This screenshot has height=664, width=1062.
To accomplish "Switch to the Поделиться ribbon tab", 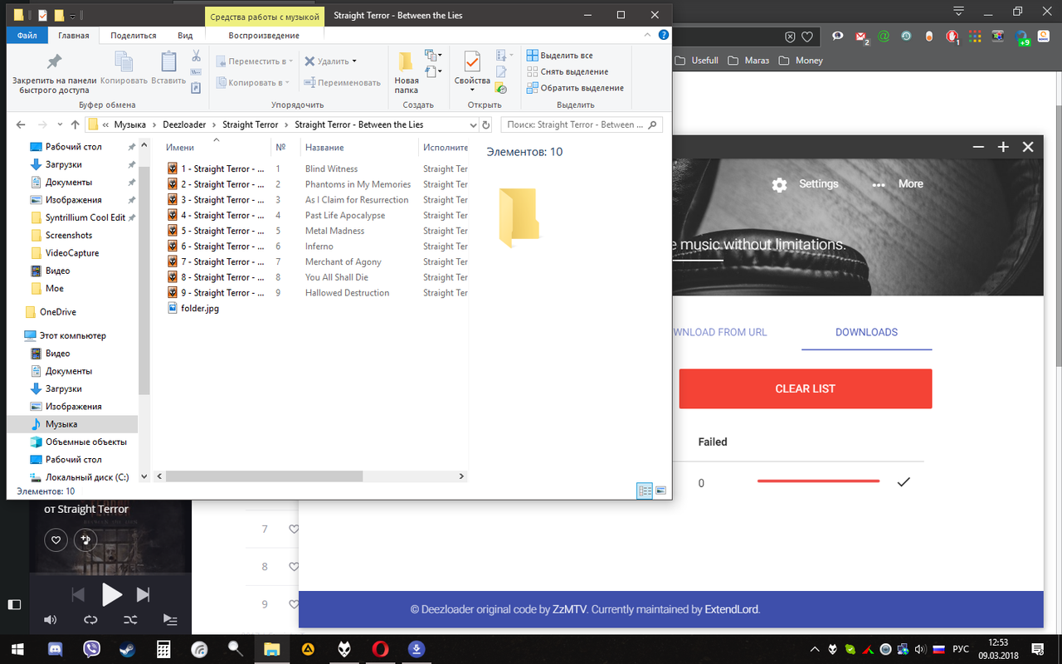I will pyautogui.click(x=133, y=36).
